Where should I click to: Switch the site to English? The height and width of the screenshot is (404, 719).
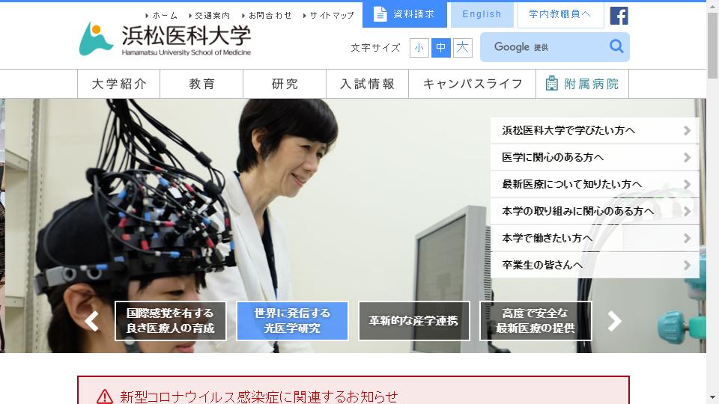[482, 14]
